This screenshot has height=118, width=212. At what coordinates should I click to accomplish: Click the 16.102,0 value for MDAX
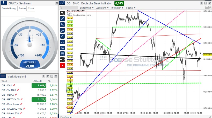41,95
